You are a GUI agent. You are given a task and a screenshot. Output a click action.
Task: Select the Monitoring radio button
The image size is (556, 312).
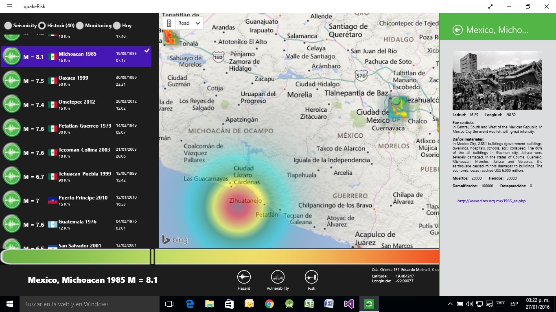tap(80, 26)
